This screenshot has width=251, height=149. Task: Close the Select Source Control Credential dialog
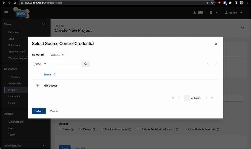[x=216, y=44]
